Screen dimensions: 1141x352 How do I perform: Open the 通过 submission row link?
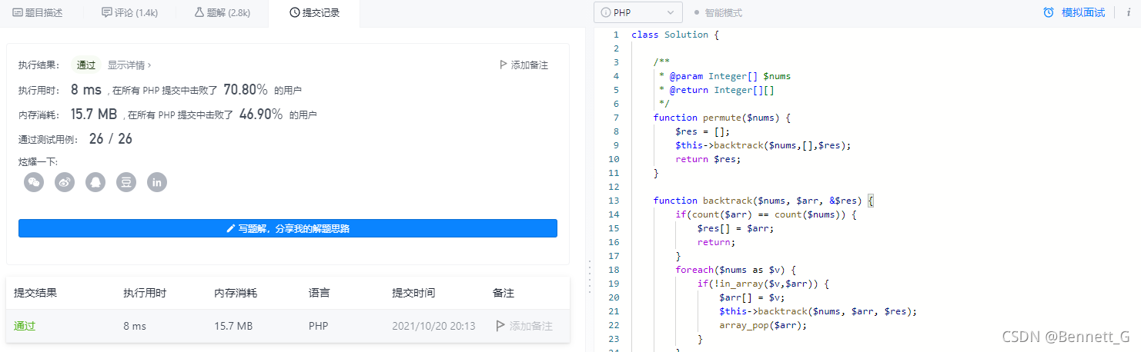click(x=25, y=326)
